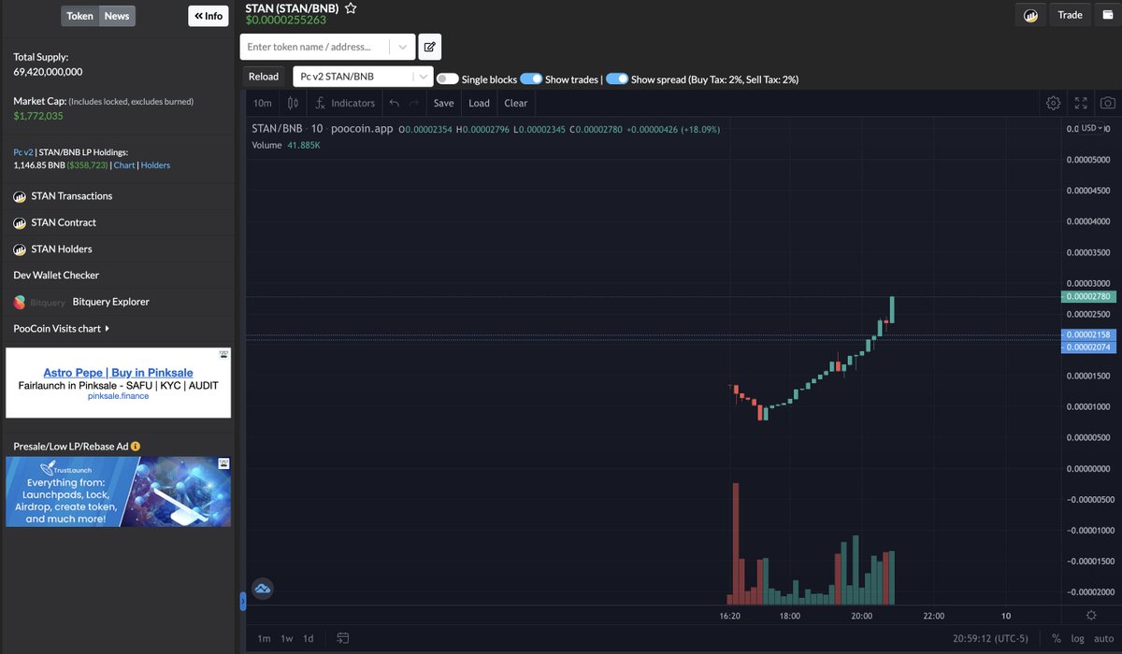Click the 0.00002074 price marker label

(1089, 347)
